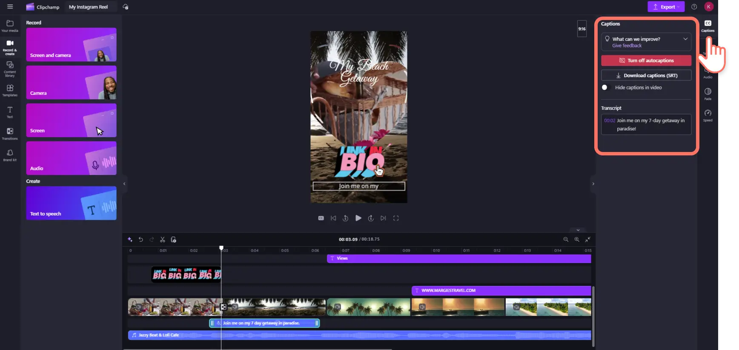Select the Text to speech card
The image size is (739, 350).
click(x=71, y=203)
